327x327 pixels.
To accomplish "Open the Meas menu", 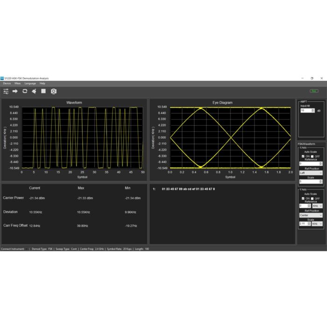I will click(x=17, y=83).
